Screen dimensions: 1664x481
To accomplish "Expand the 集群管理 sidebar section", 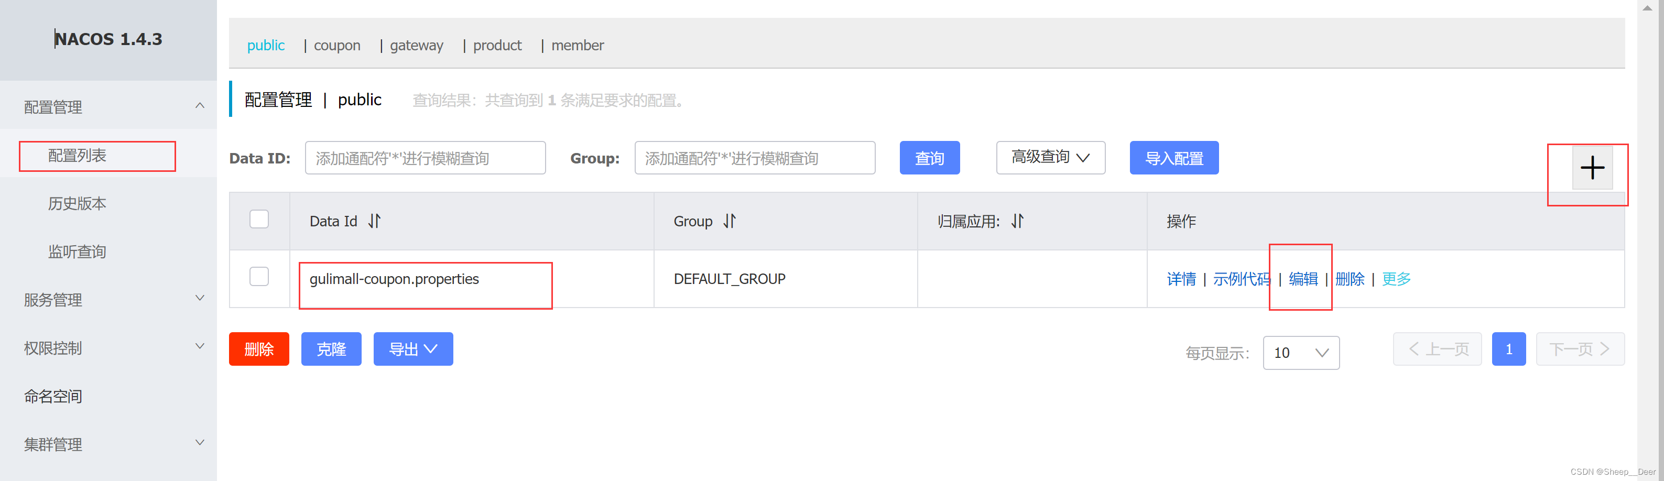I will click(200, 443).
